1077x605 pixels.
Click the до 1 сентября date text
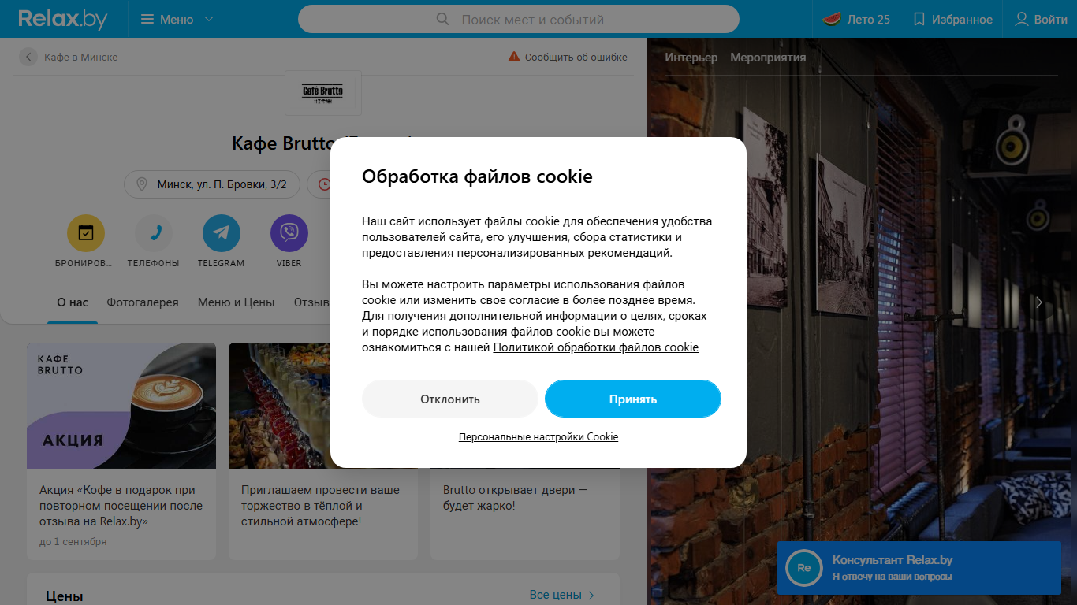[73, 542]
